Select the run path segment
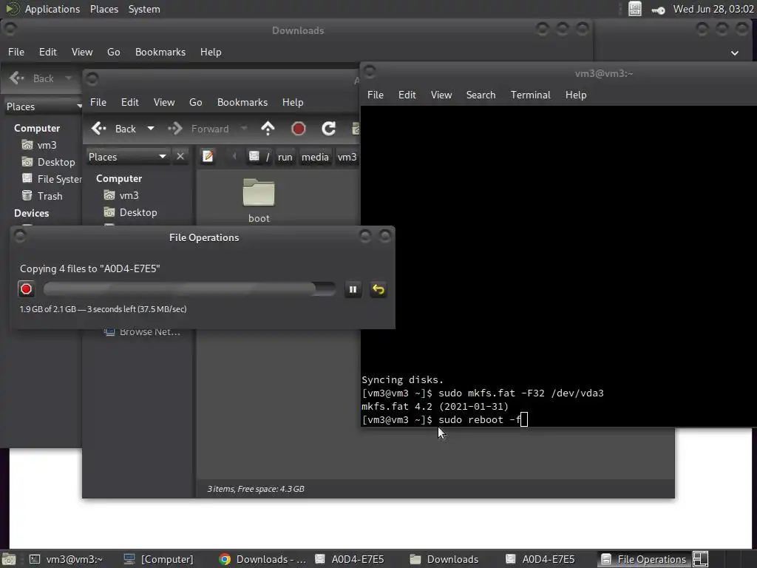 click(x=285, y=157)
